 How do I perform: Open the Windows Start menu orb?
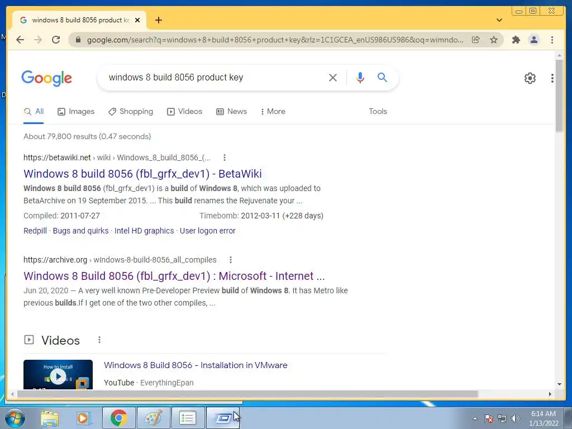pos(15,418)
